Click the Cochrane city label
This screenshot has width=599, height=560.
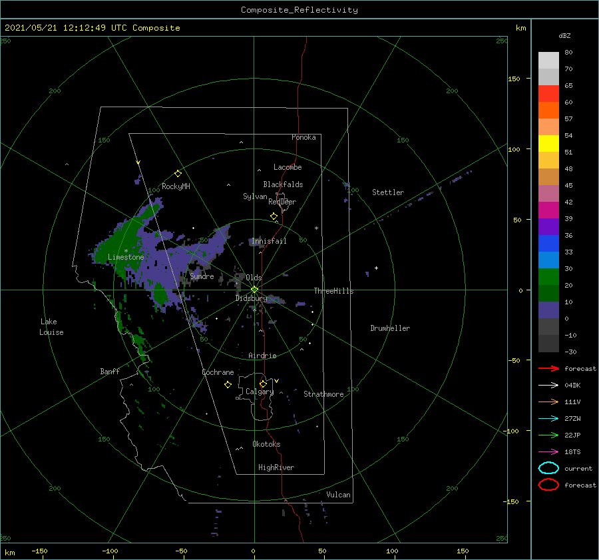click(x=218, y=372)
